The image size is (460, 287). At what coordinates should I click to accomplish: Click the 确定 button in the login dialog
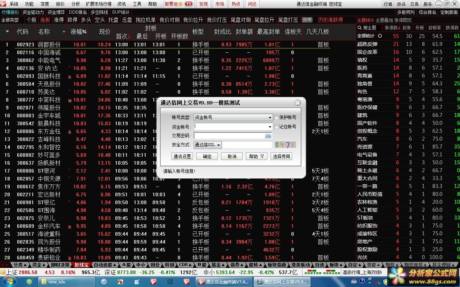pos(207,156)
